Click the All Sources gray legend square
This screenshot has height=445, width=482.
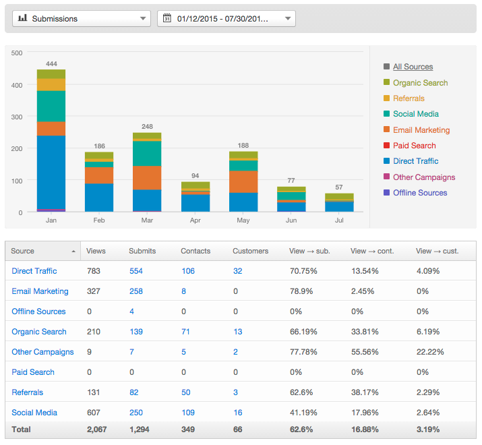tap(386, 67)
